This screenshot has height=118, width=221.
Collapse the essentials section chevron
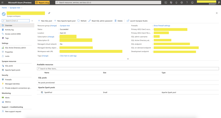pos(128,59)
